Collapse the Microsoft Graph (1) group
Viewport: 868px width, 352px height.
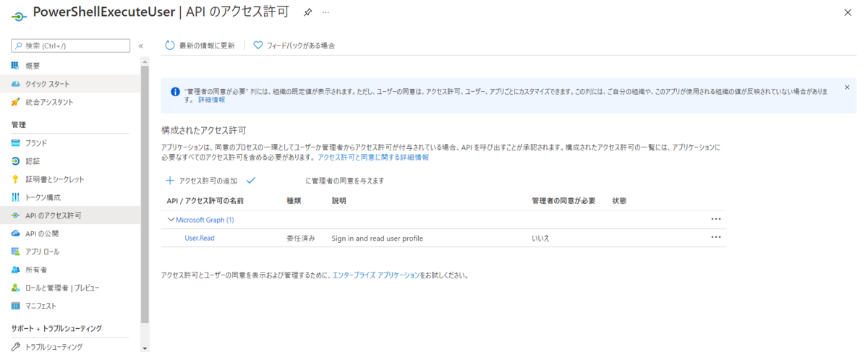point(171,220)
